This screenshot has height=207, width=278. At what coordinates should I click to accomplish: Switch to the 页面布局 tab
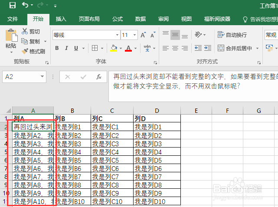89,19
